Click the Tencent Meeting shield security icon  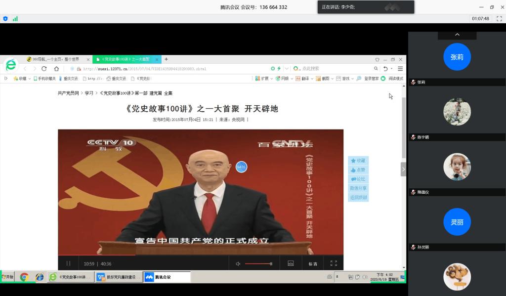click(5, 19)
